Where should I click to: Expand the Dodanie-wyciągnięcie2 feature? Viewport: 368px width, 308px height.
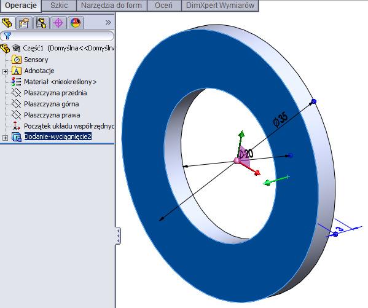click(5, 138)
